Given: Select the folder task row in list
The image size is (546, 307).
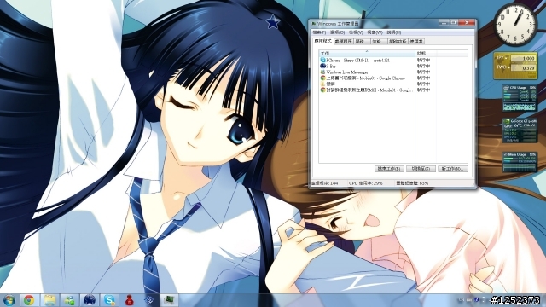Looking at the screenshot, I should [392, 84].
